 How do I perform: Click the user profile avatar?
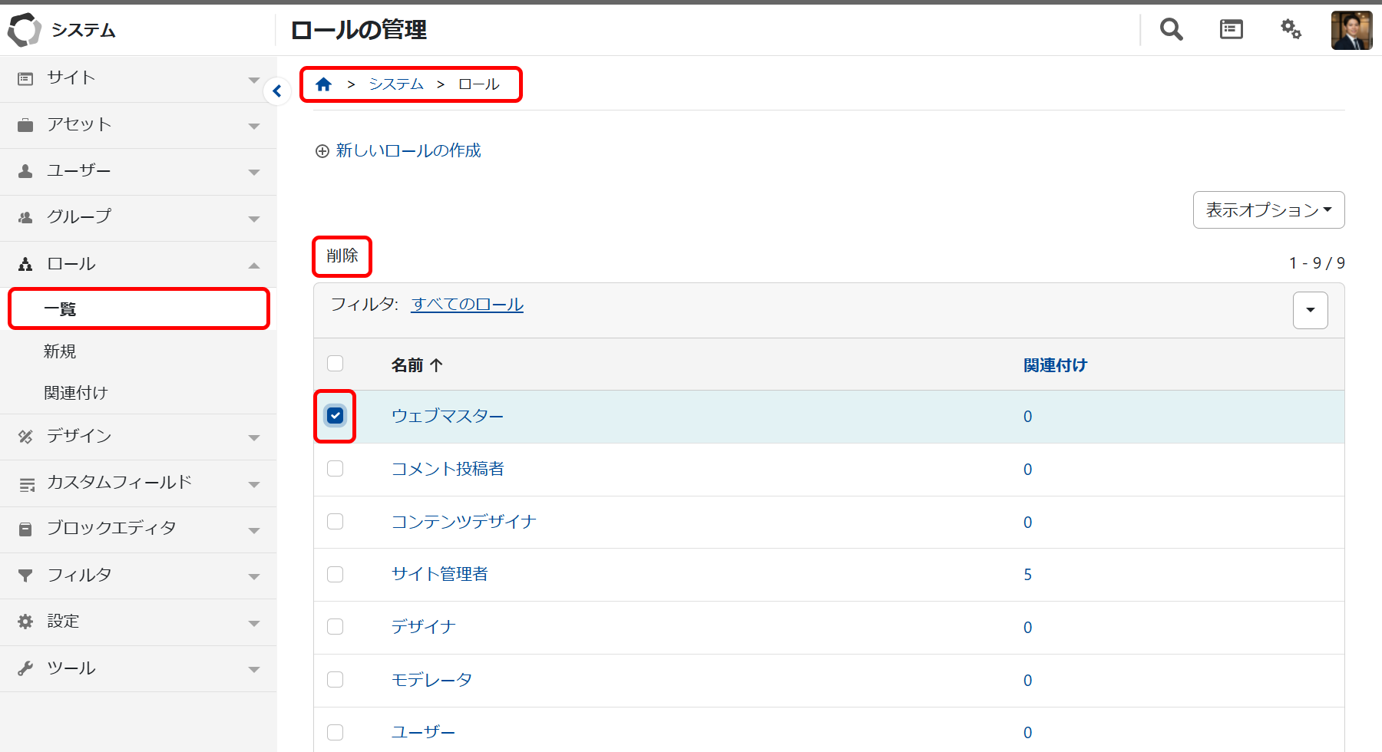(x=1351, y=31)
